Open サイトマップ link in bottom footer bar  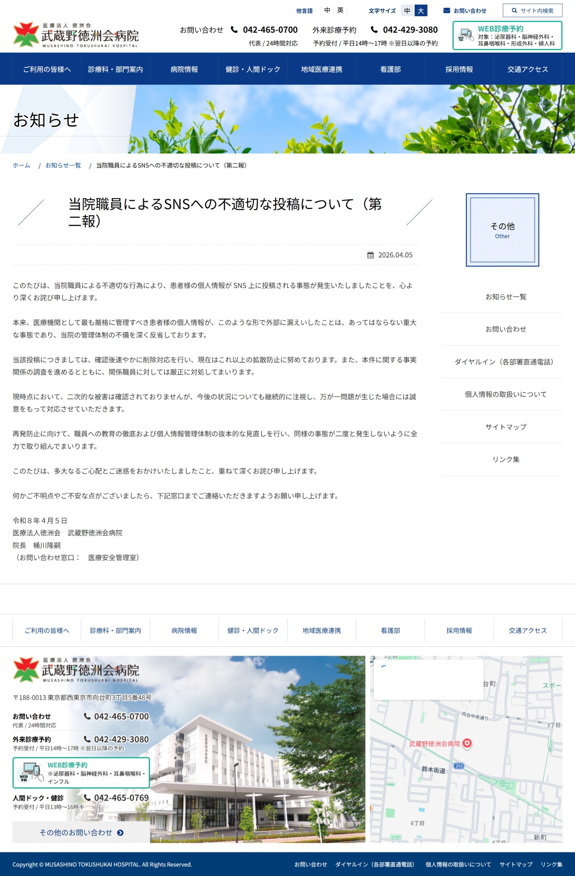pyautogui.click(x=515, y=864)
